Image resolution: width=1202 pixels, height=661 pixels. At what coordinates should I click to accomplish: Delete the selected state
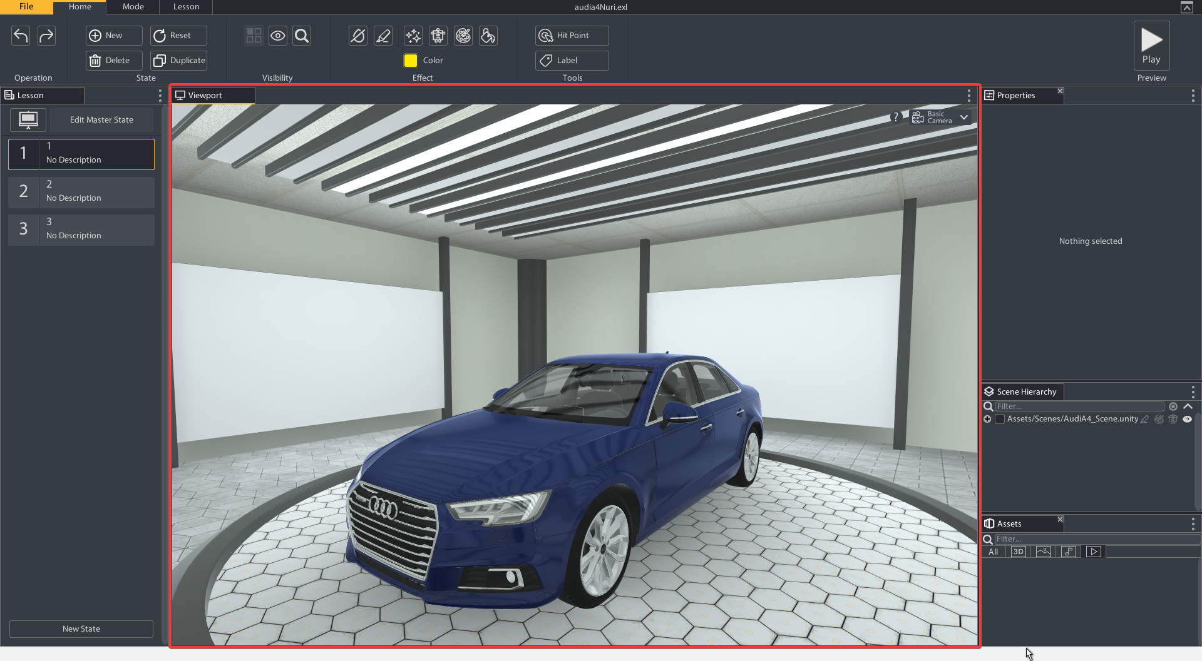[114, 61]
